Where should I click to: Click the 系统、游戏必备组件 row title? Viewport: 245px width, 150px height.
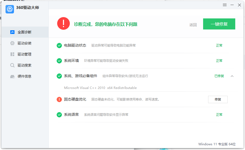click(81, 76)
